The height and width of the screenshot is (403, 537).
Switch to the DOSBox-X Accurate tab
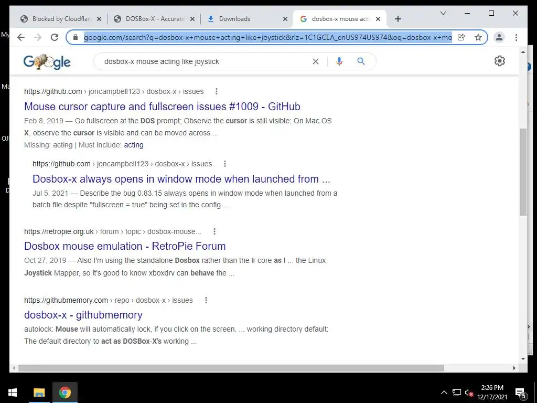[x=154, y=19]
